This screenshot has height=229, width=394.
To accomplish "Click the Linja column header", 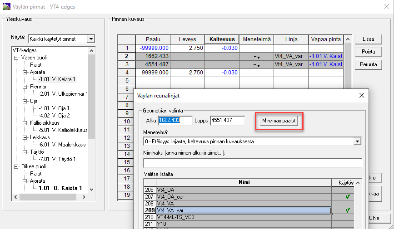I will tap(291, 39).
